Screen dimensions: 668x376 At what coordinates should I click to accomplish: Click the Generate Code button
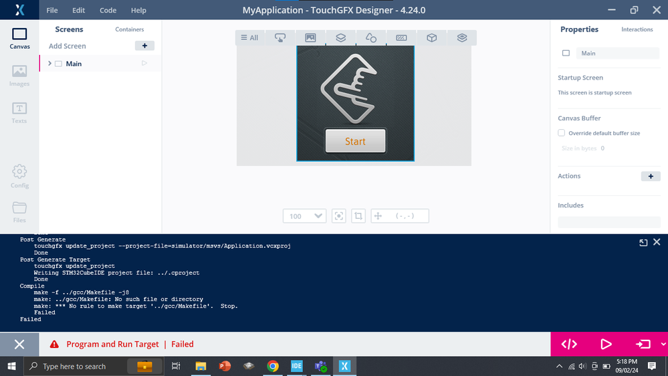(x=569, y=344)
